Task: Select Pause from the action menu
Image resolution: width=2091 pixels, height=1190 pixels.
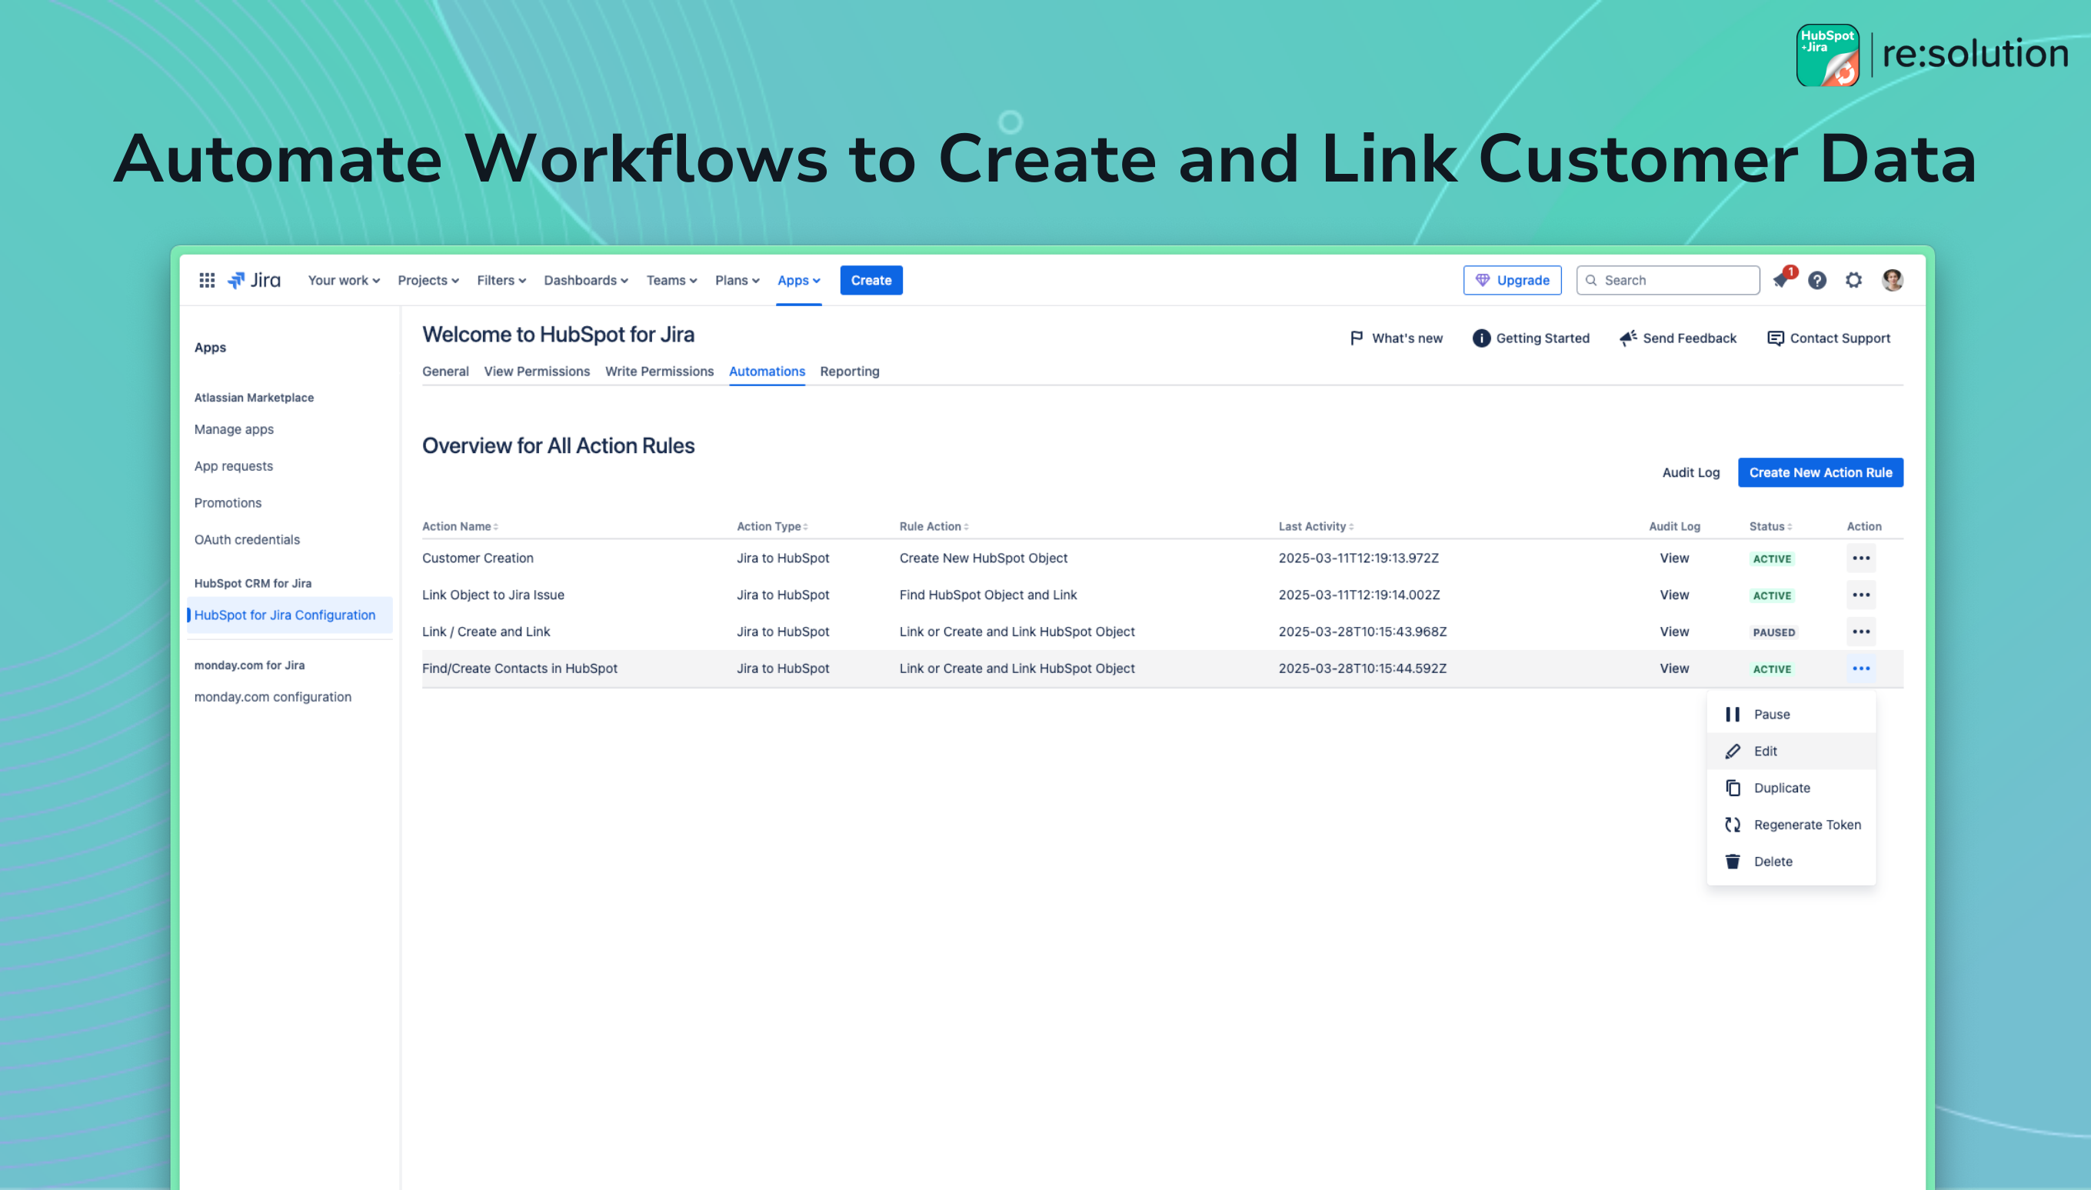Action: 1770,715
